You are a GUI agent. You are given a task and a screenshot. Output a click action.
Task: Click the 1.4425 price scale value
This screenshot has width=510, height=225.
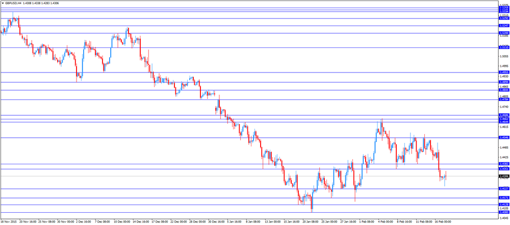click(504, 157)
